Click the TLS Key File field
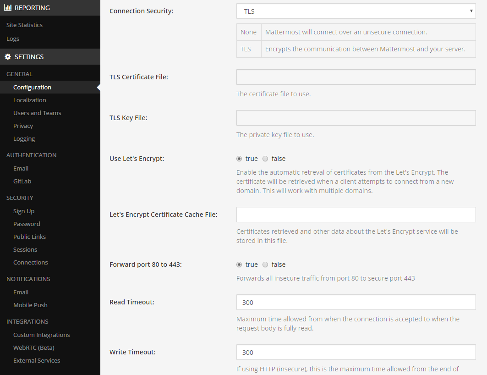This screenshot has width=487, height=375. point(356,118)
